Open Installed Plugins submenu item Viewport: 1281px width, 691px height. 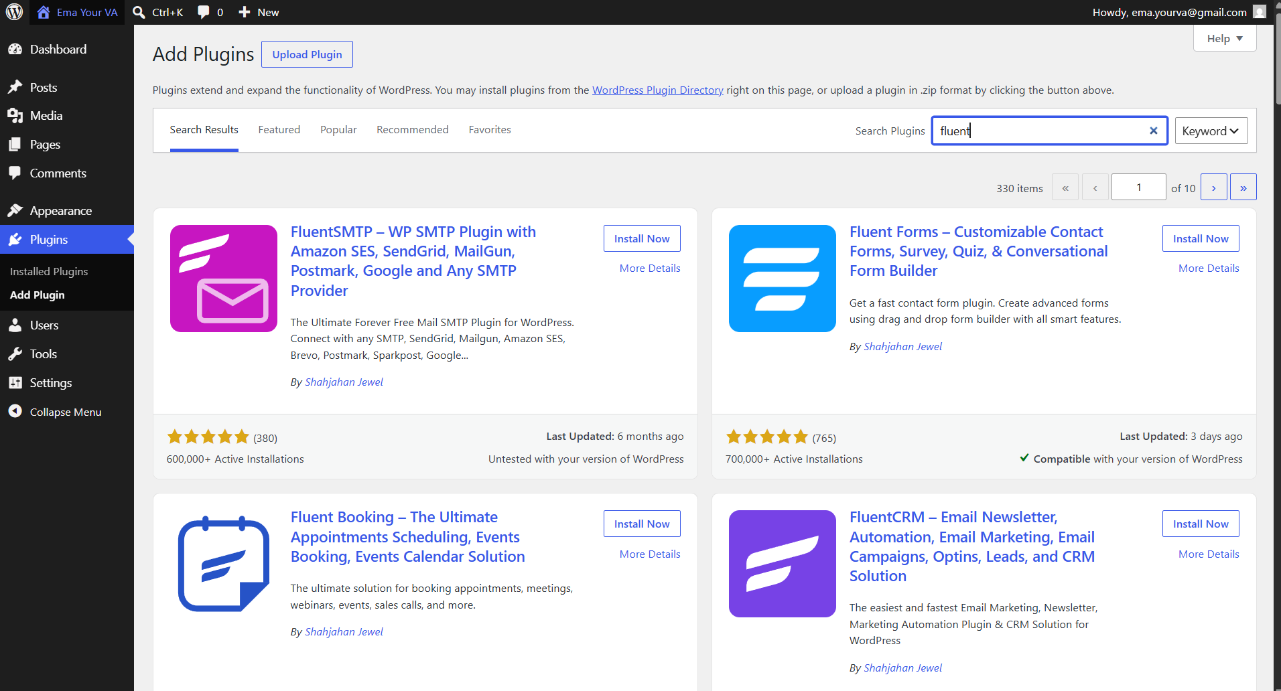click(x=49, y=271)
